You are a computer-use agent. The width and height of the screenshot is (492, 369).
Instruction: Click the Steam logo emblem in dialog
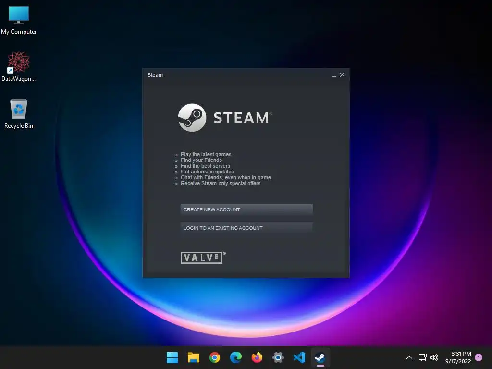point(192,118)
